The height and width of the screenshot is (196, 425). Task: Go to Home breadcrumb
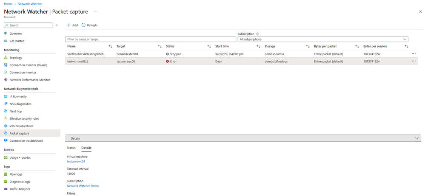8,4
